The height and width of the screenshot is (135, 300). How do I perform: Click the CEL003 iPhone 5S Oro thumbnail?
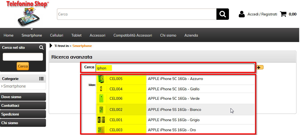pyautogui.click(x=101, y=130)
